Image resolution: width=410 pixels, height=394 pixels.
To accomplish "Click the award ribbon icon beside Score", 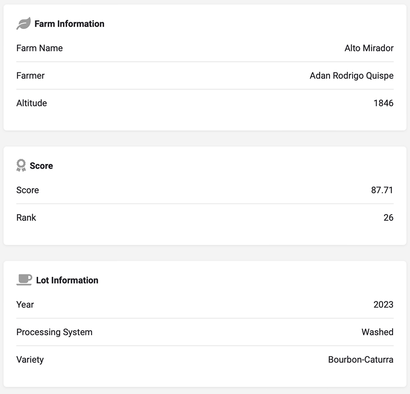I will 21,165.
